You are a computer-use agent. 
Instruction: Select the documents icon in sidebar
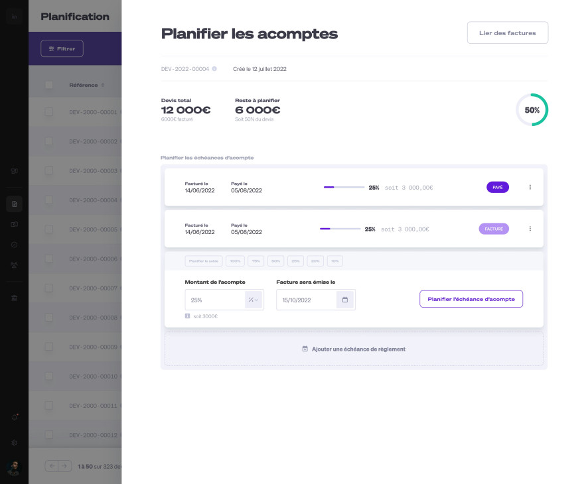click(15, 204)
